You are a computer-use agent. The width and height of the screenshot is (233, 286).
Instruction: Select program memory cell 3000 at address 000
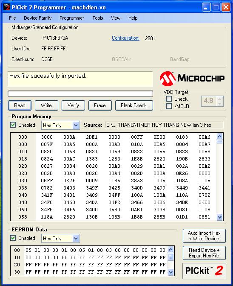coord(47,137)
